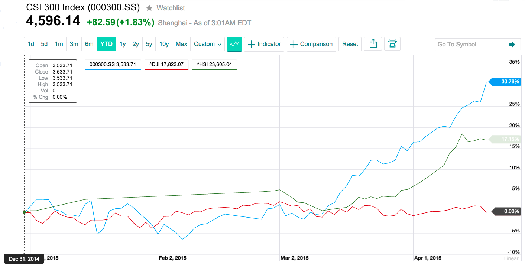The image size is (525, 267).
Task: Select the Max range tab
Action: click(181, 44)
